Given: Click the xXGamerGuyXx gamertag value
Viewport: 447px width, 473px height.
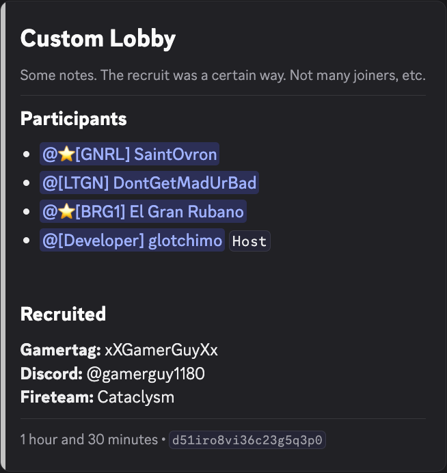Looking at the screenshot, I should [x=161, y=350].
